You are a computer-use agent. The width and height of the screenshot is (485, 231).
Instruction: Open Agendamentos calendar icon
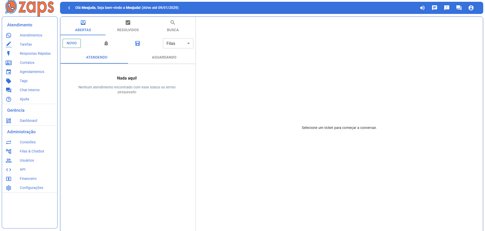click(x=9, y=72)
